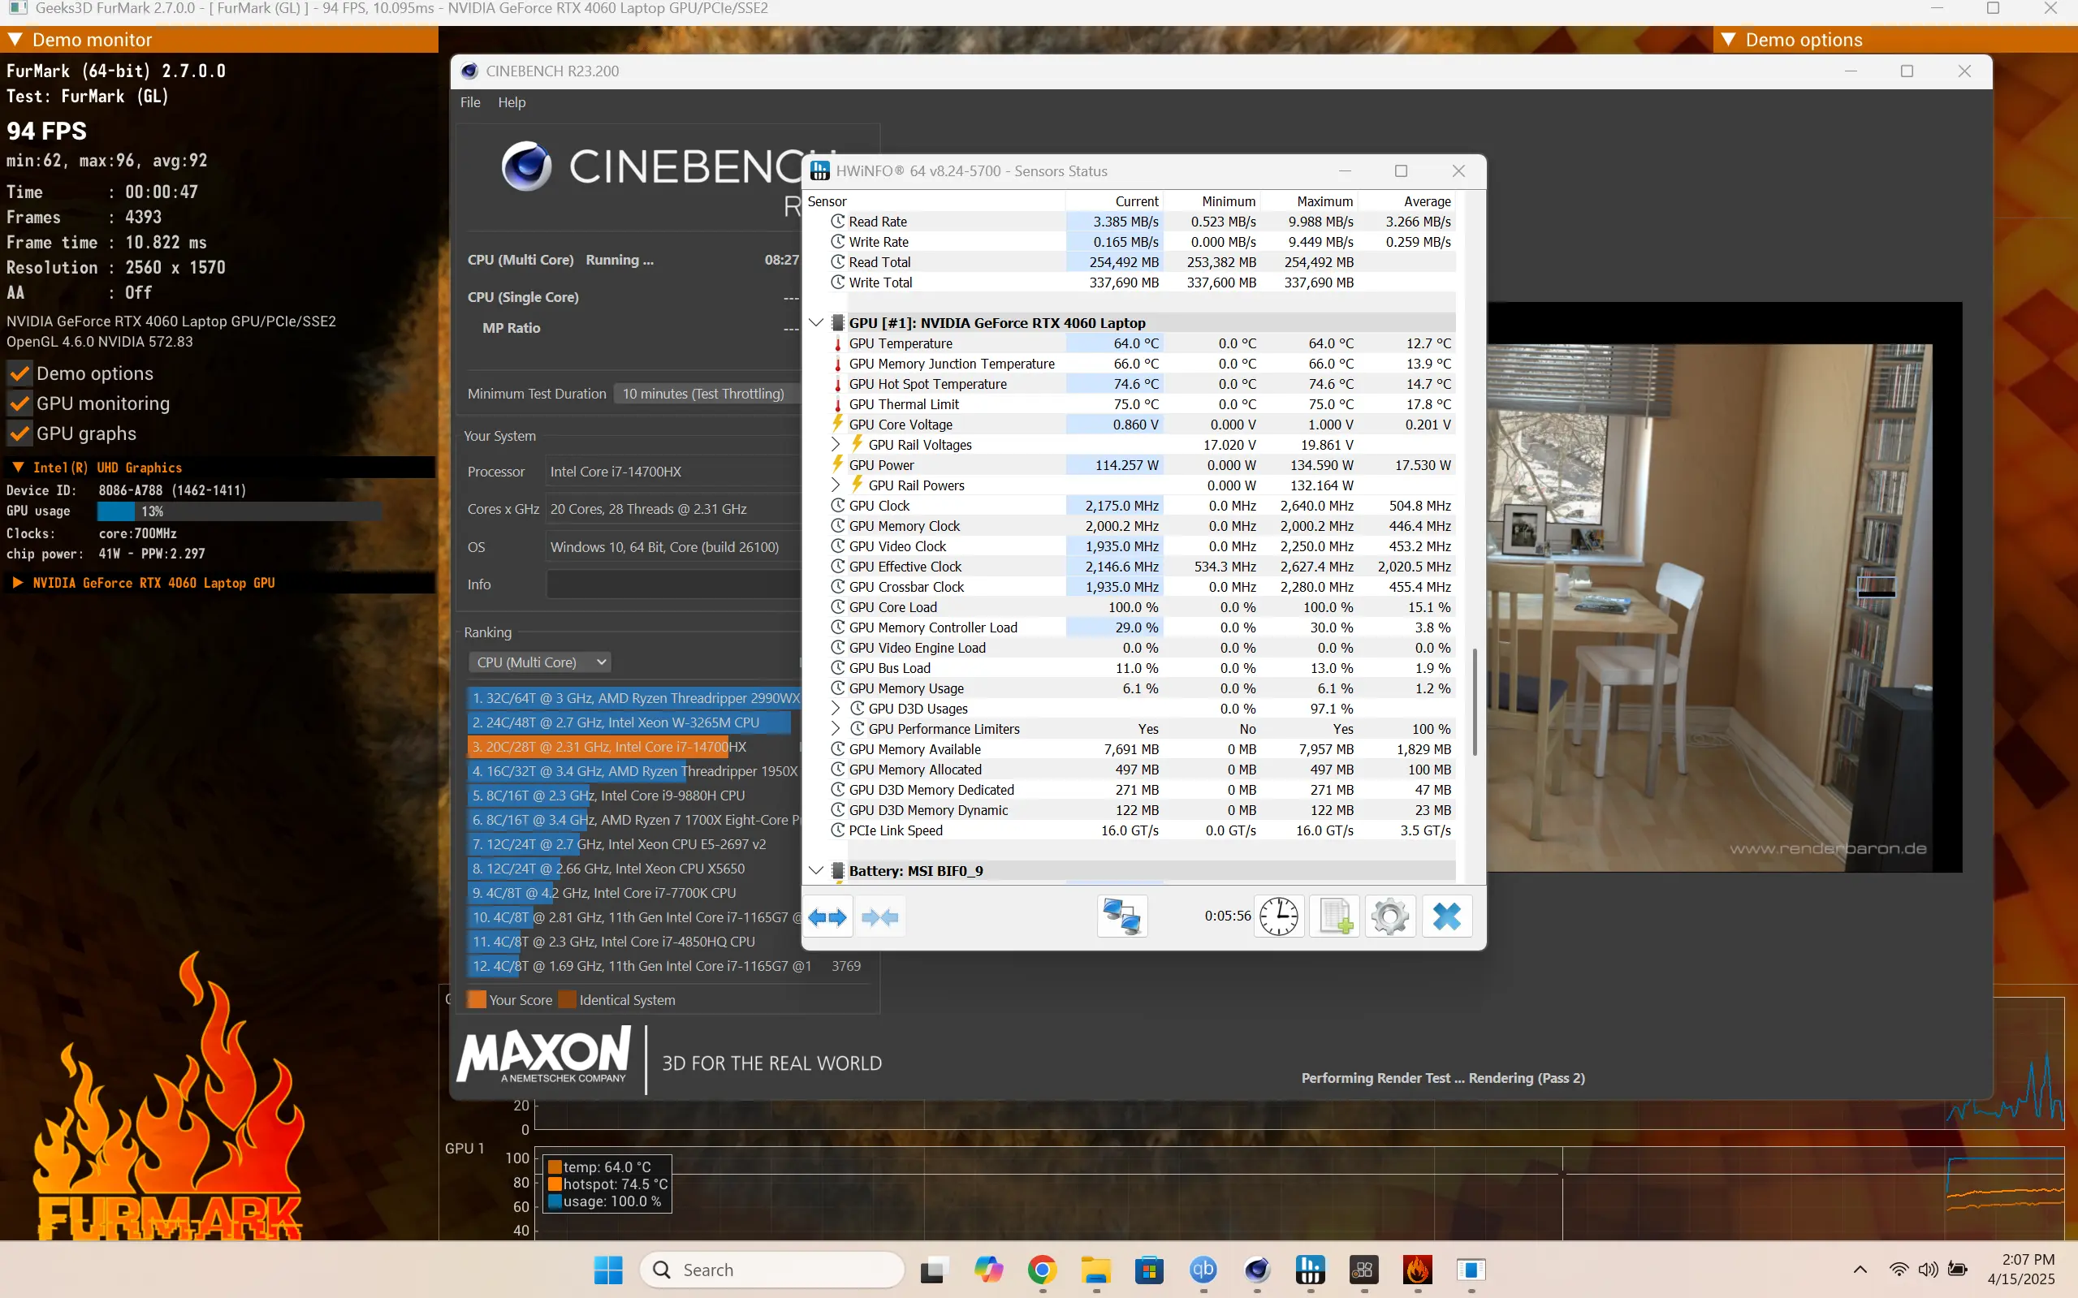This screenshot has height=1298, width=2078.
Task: Click the HWiNFO vertical scrollbar thumb
Action: click(x=1475, y=701)
